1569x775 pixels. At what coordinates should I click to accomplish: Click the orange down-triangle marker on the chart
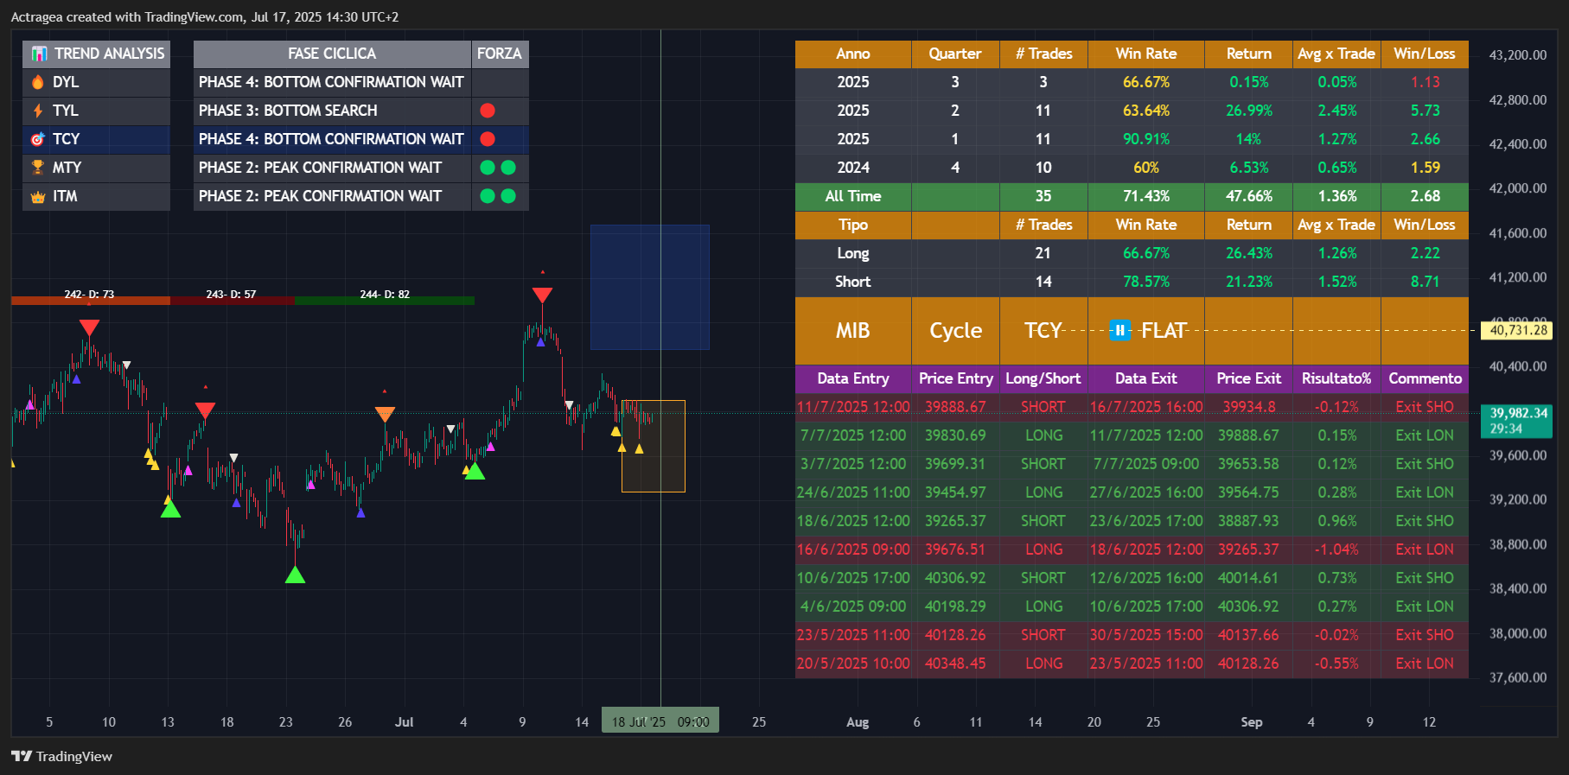386,415
